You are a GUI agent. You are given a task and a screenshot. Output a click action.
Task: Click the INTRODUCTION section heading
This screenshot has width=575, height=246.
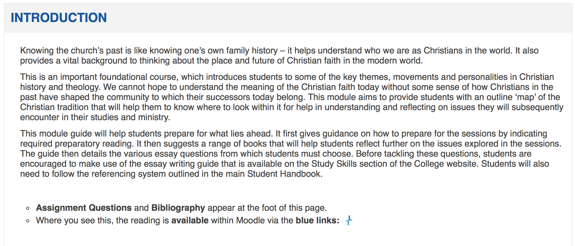coord(59,18)
